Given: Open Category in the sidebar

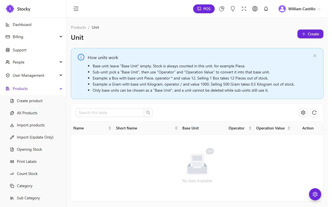Looking at the screenshot, I should 33,186.
